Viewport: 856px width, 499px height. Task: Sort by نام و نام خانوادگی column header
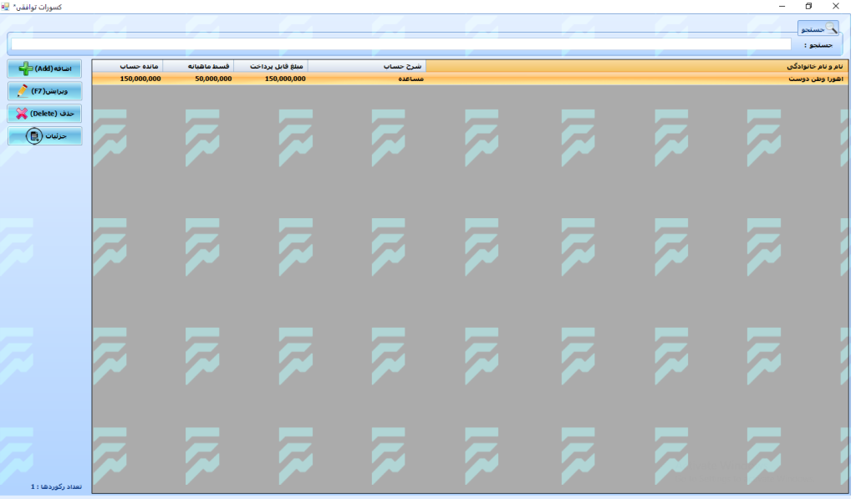tap(635, 66)
